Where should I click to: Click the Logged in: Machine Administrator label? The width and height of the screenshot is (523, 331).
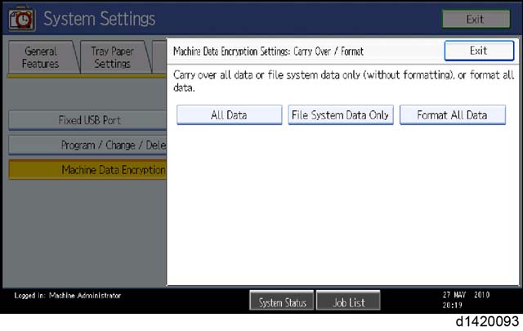(x=67, y=295)
